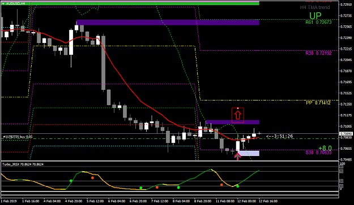Select the PP 0.71412 pivot label
The height and width of the screenshot is (205, 354).
318,103
